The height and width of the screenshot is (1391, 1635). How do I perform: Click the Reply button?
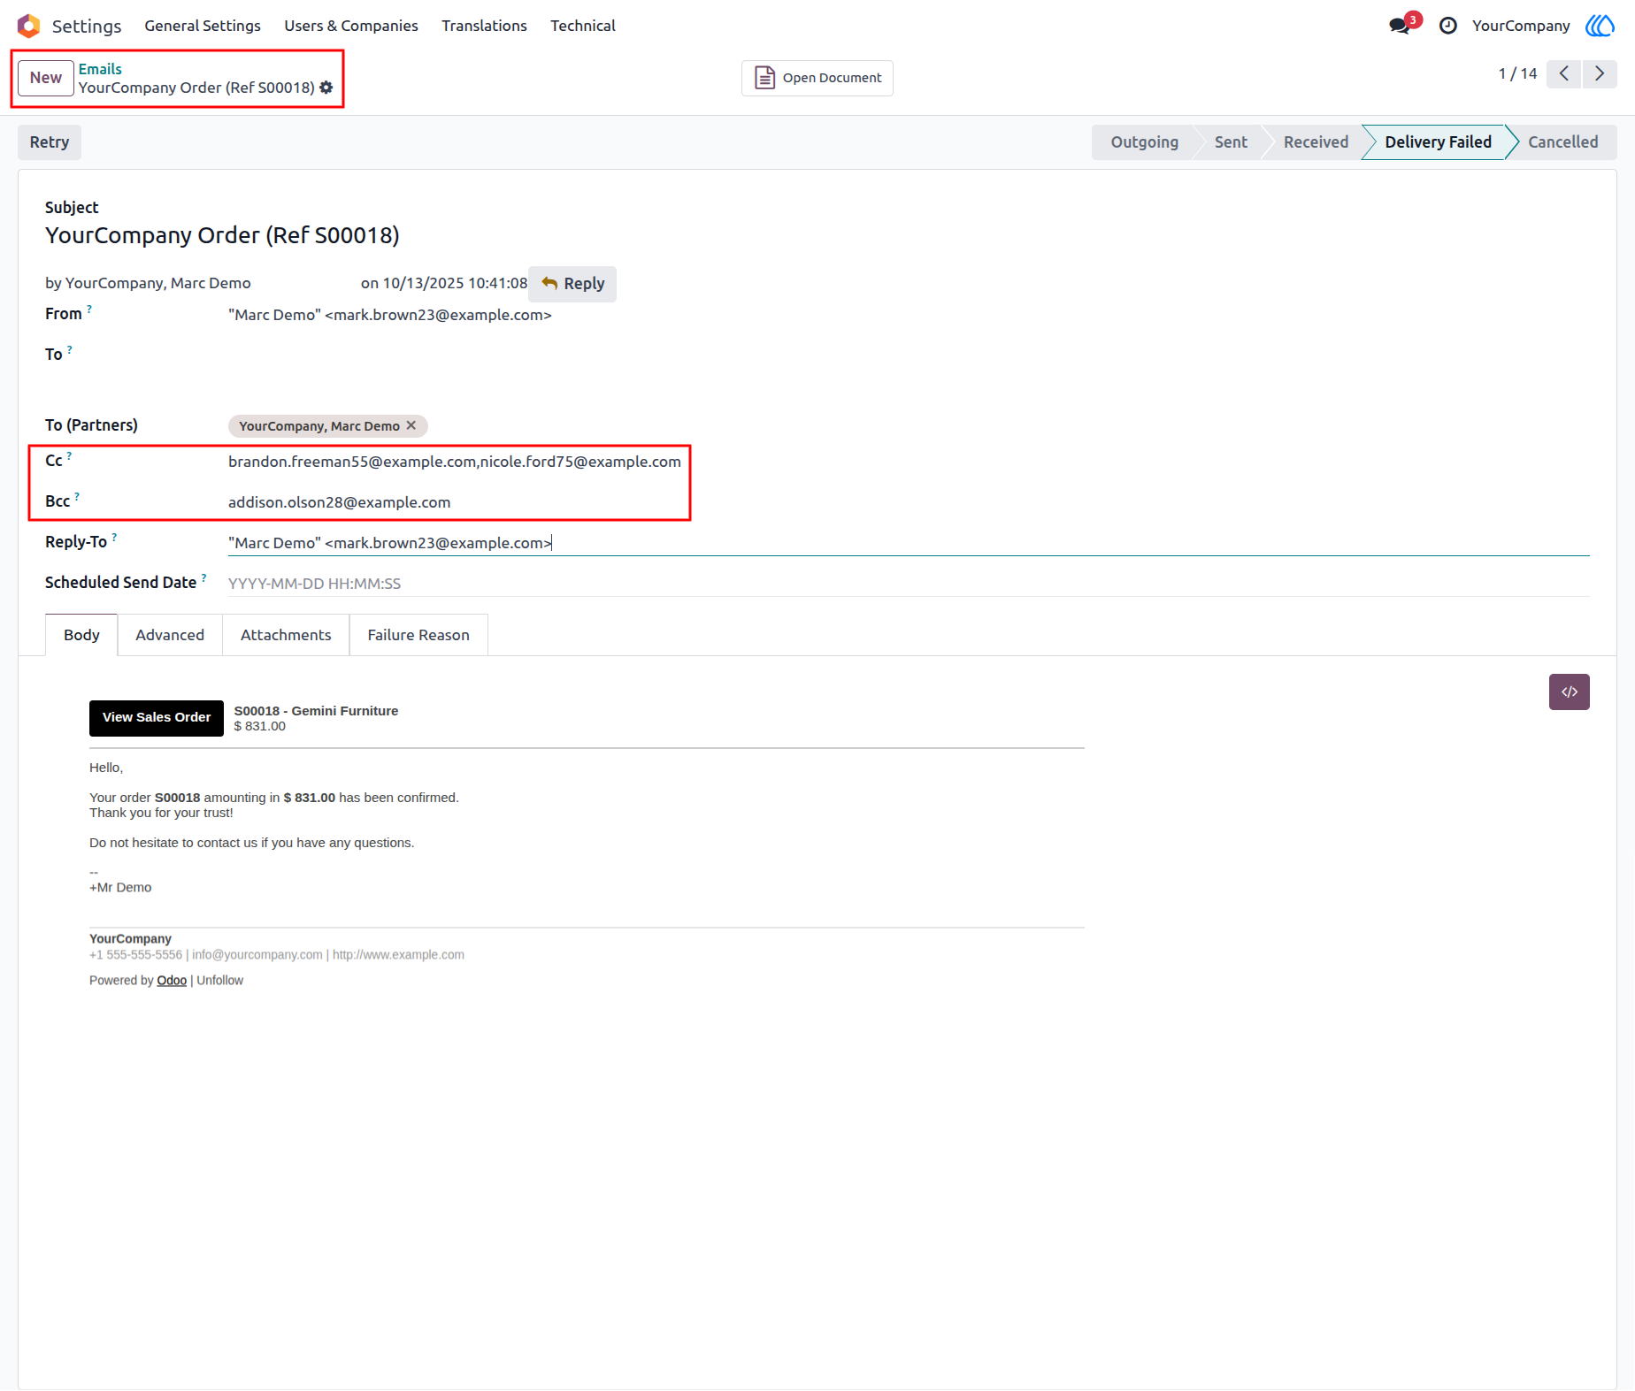click(x=572, y=284)
